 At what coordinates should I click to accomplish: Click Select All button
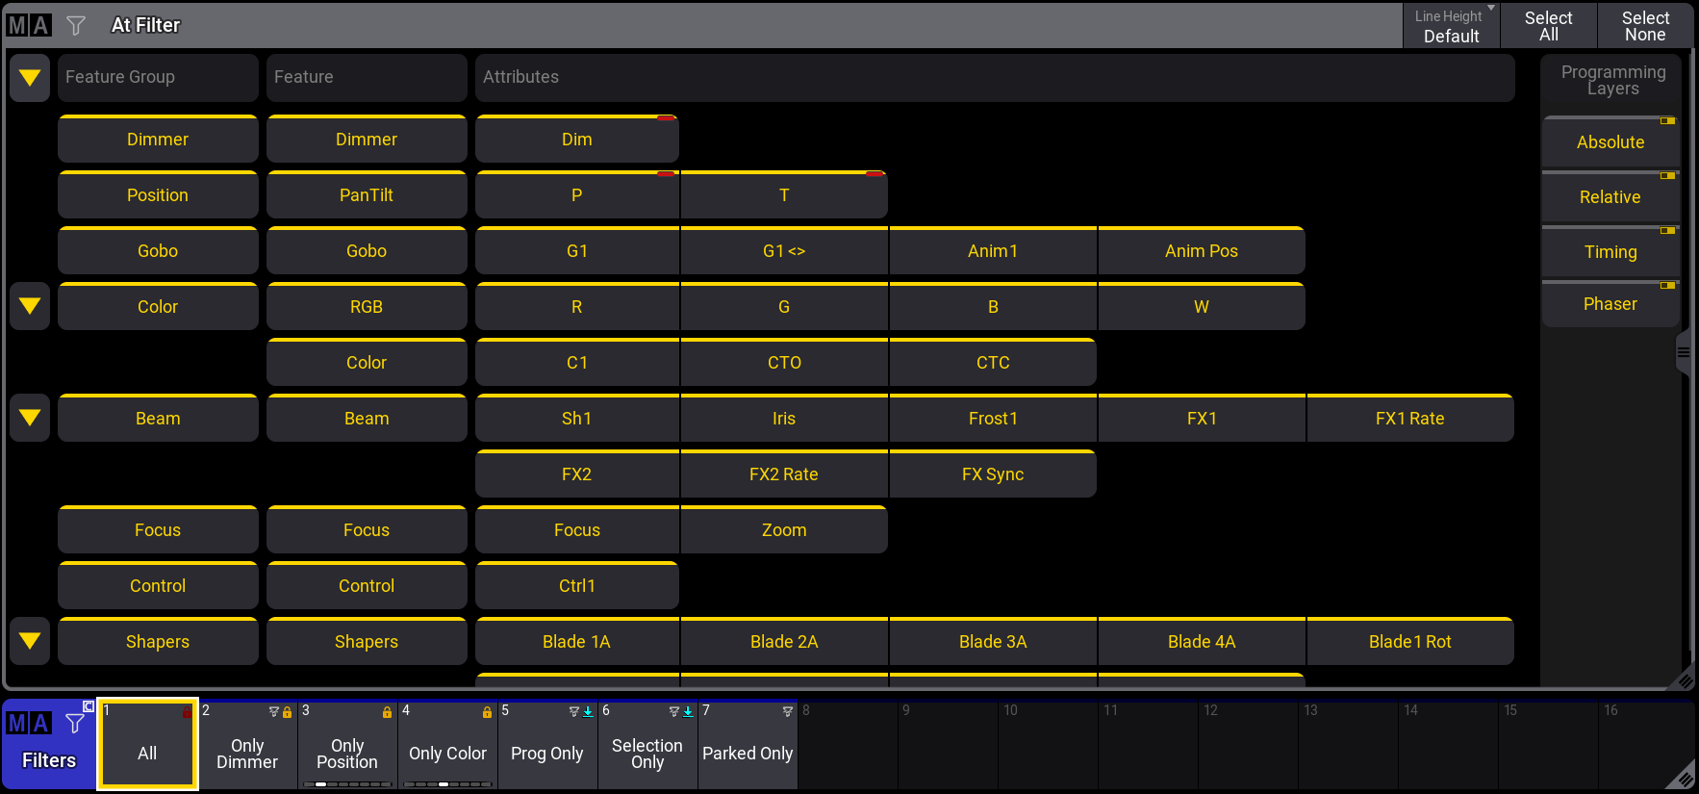coord(1549,26)
